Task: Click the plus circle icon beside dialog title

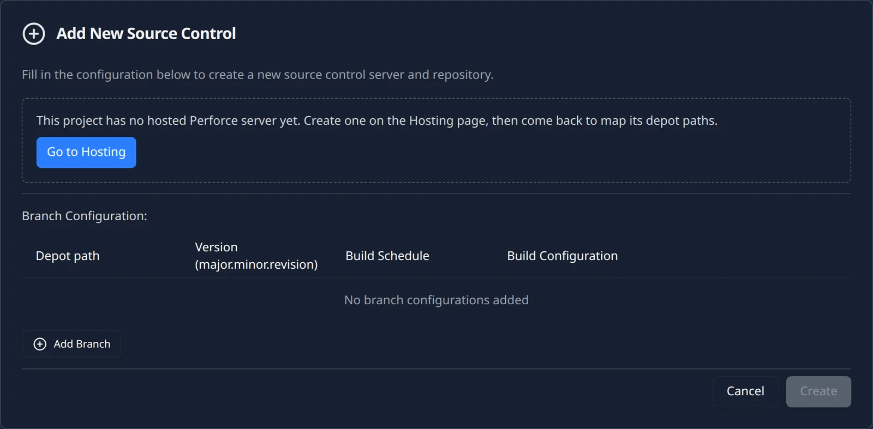Action: coord(34,34)
